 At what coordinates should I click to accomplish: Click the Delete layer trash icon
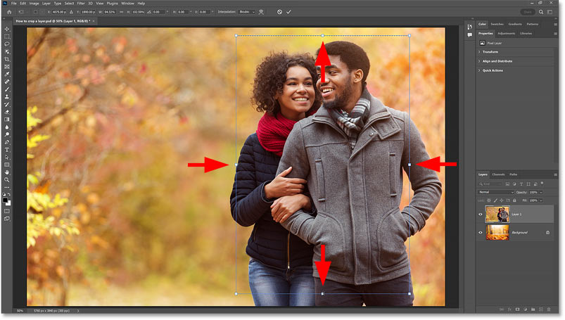click(549, 309)
